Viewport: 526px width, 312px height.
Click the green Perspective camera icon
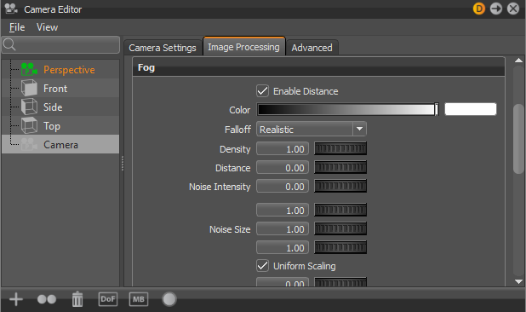point(29,70)
